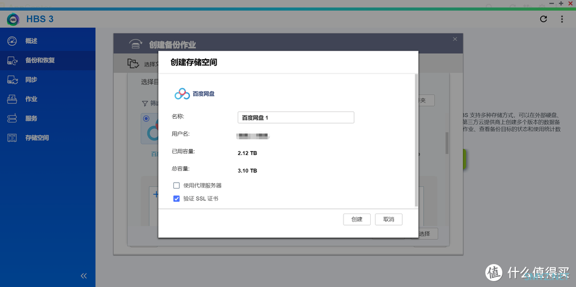Click the 取消 cancel button
Viewport: 576px width, 287px height.
pos(389,219)
